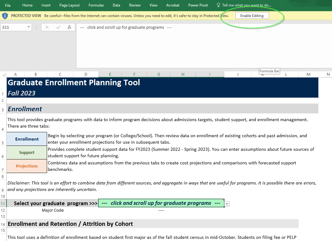Select the row 12 header
332x241 pixels.
(x=3, y=210)
